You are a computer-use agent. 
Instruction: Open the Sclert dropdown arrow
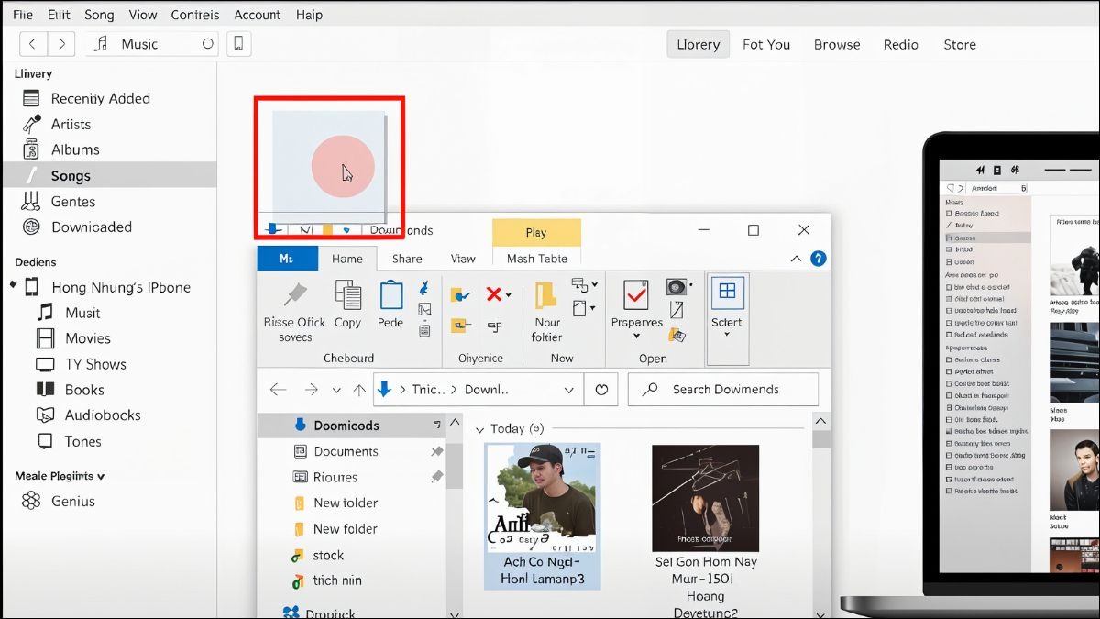point(727,335)
